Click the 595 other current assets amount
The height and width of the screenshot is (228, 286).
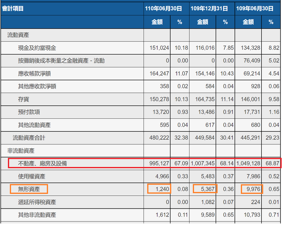pyautogui.click(x=164, y=125)
